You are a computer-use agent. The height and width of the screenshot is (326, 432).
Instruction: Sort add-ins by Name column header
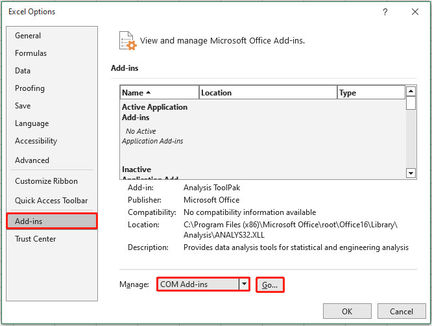pos(160,93)
